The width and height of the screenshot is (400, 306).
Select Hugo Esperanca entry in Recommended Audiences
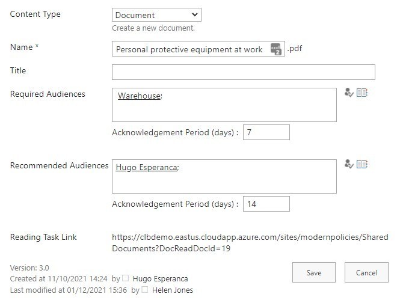(146, 167)
